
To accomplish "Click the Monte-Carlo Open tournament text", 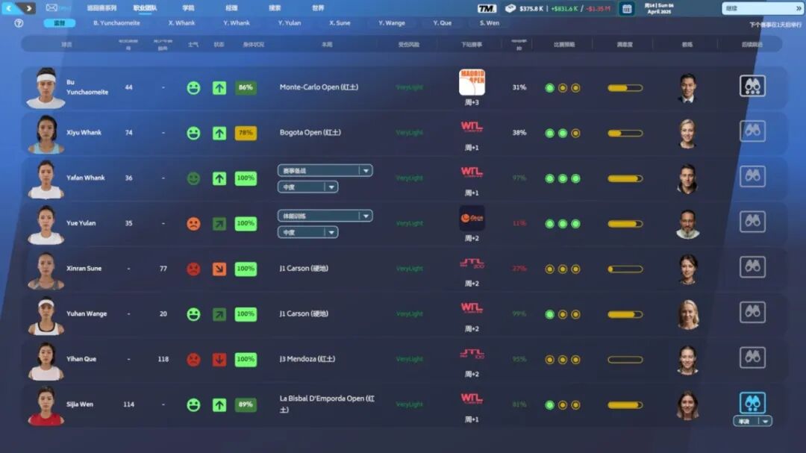I will [x=319, y=87].
